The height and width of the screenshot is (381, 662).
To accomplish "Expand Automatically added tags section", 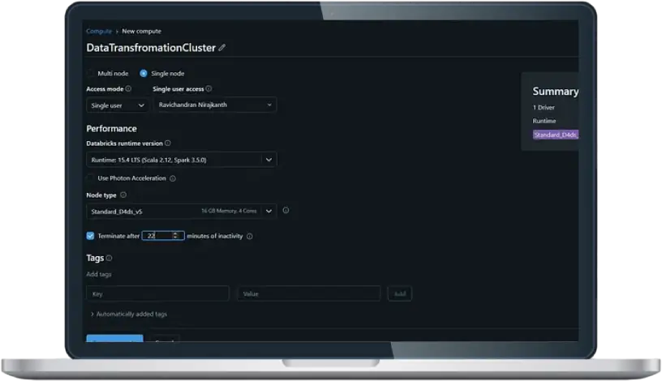I will pyautogui.click(x=129, y=314).
